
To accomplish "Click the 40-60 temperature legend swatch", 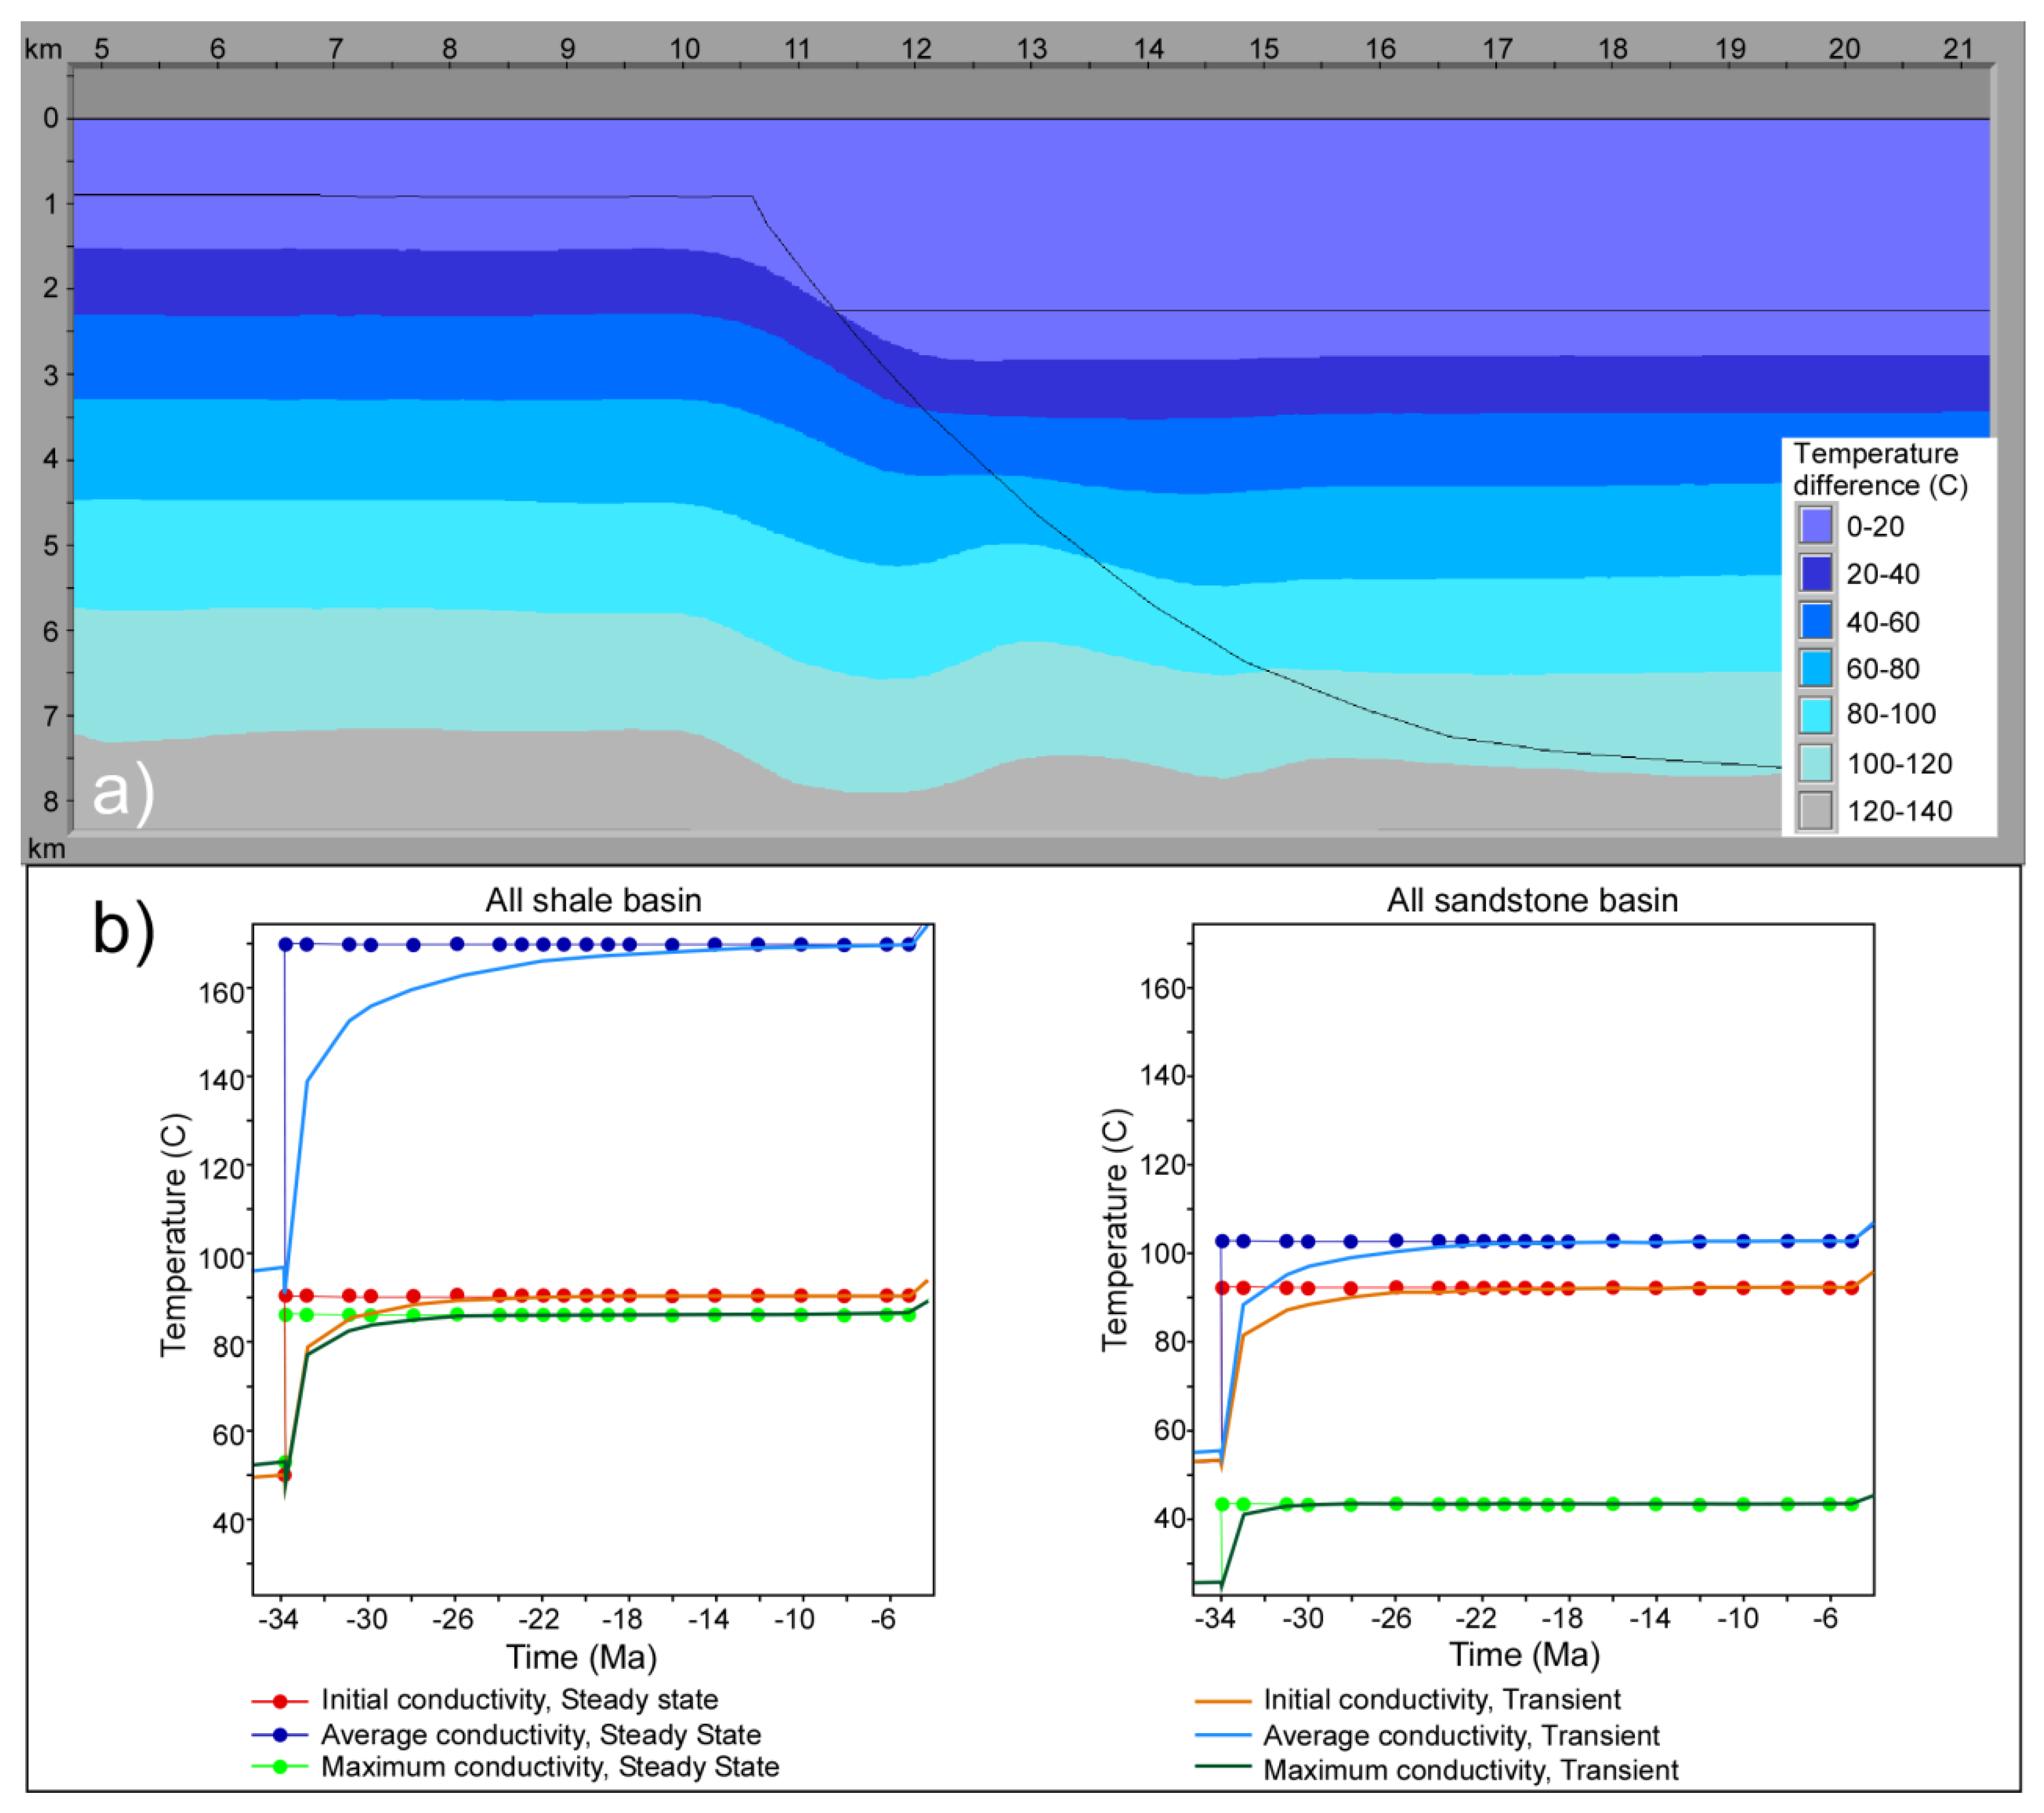I will [1816, 621].
